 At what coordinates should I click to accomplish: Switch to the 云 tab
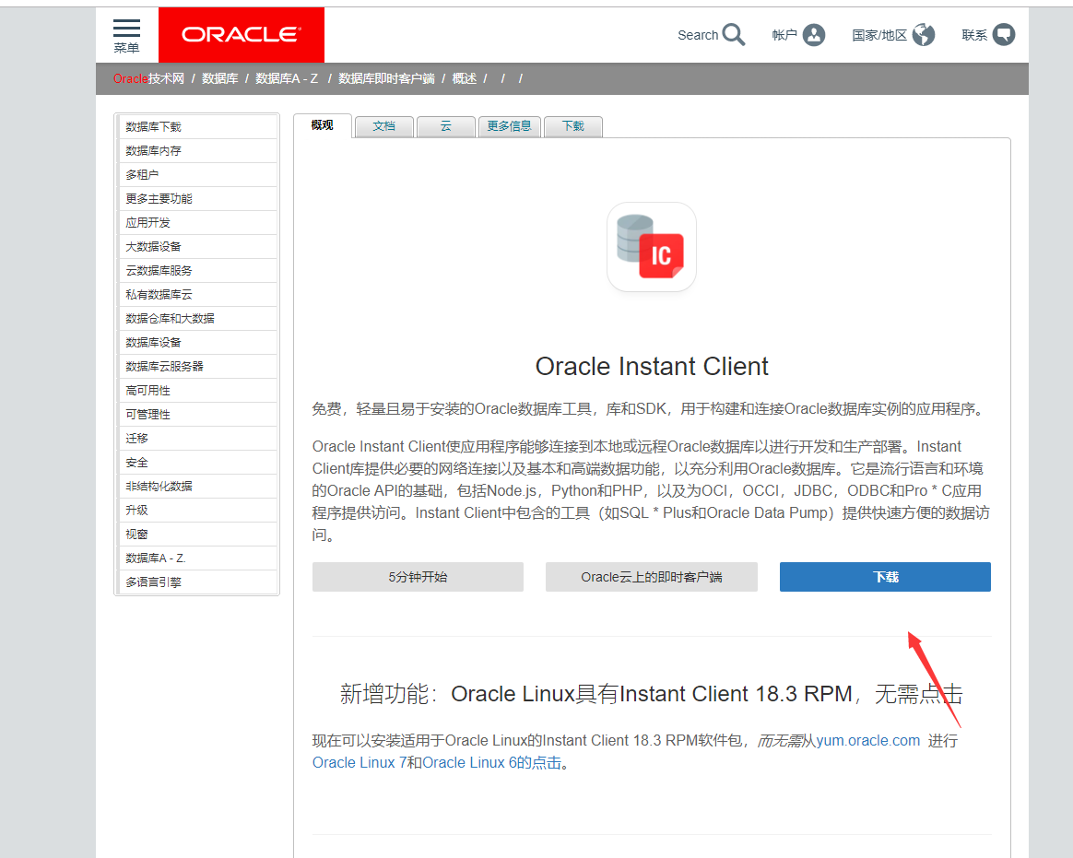coord(445,126)
